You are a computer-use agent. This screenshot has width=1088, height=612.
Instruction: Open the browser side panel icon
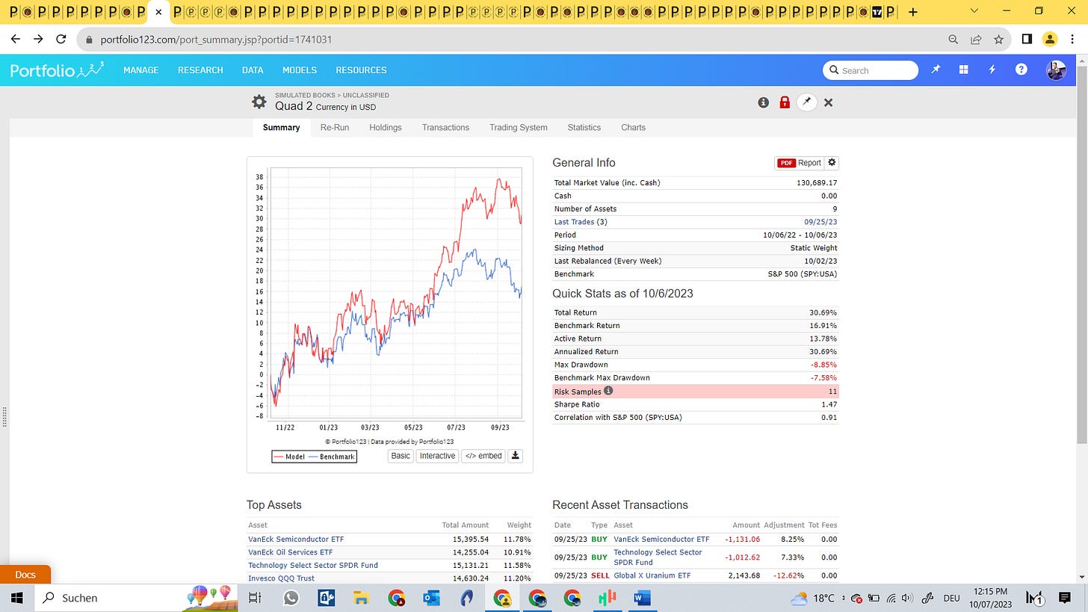coord(1027,39)
